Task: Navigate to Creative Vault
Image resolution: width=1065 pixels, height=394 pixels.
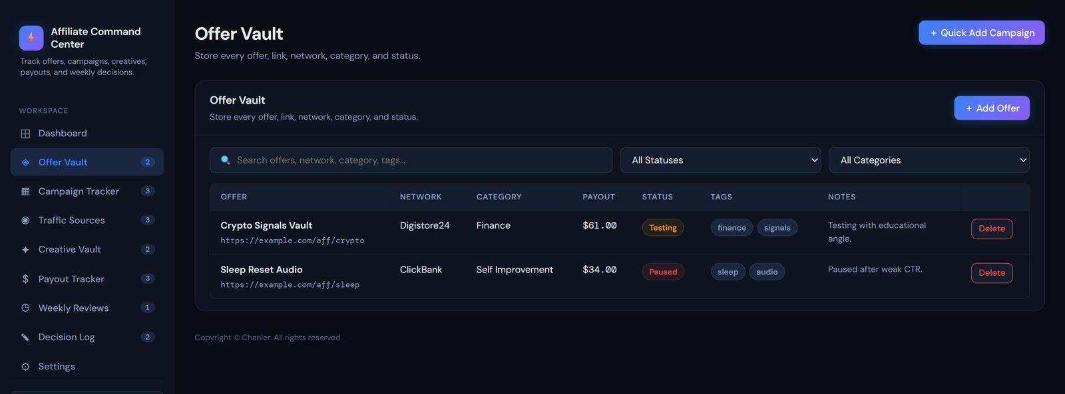Action: [x=87, y=250]
